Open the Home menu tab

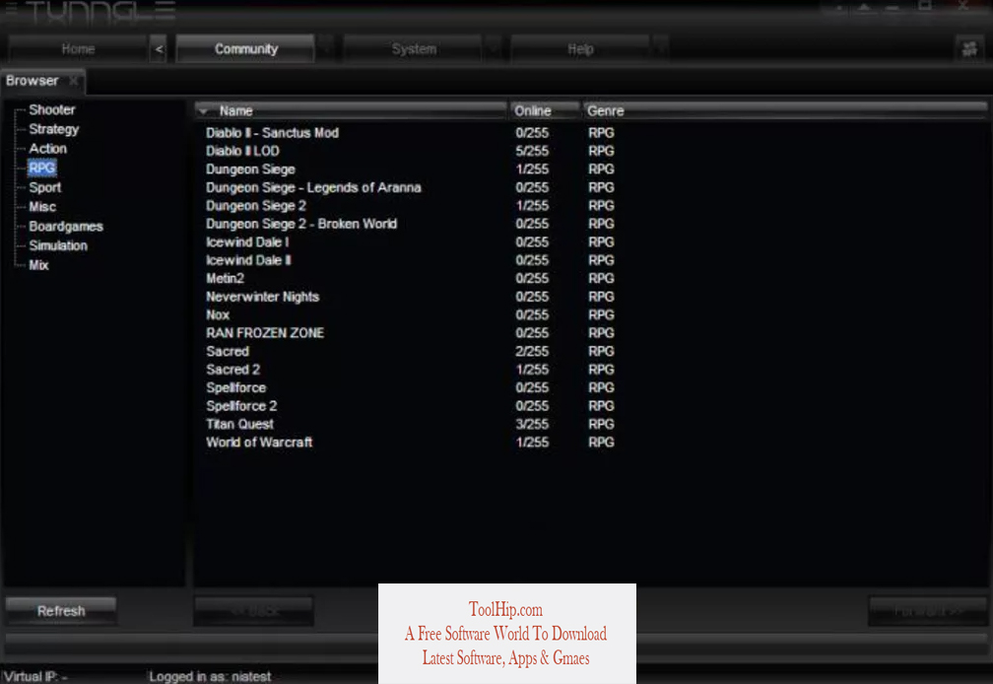(78, 48)
